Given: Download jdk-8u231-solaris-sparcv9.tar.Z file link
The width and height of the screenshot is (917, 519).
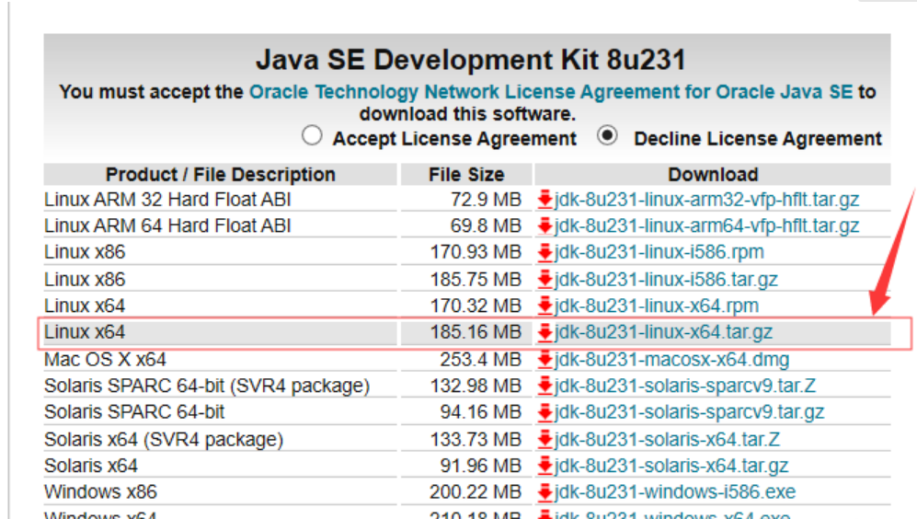Looking at the screenshot, I should [685, 386].
